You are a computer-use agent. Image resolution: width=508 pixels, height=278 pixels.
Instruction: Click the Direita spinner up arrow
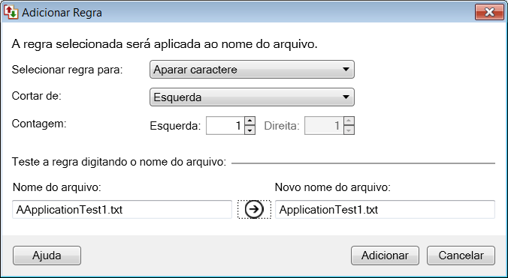(349, 121)
